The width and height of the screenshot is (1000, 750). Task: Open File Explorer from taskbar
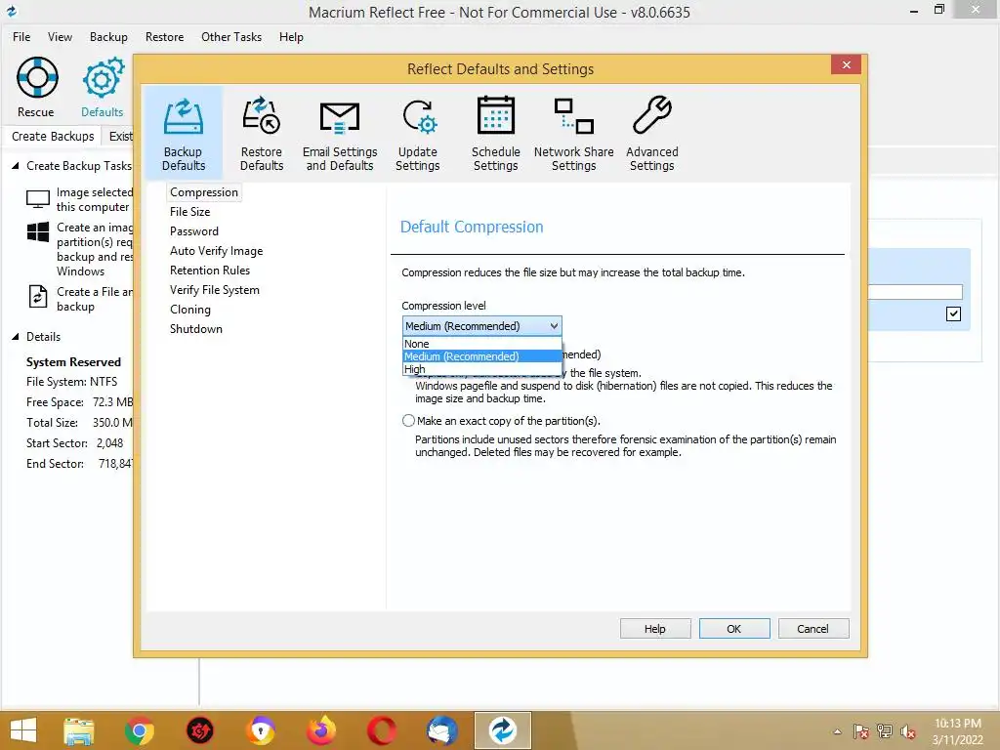[79, 730]
